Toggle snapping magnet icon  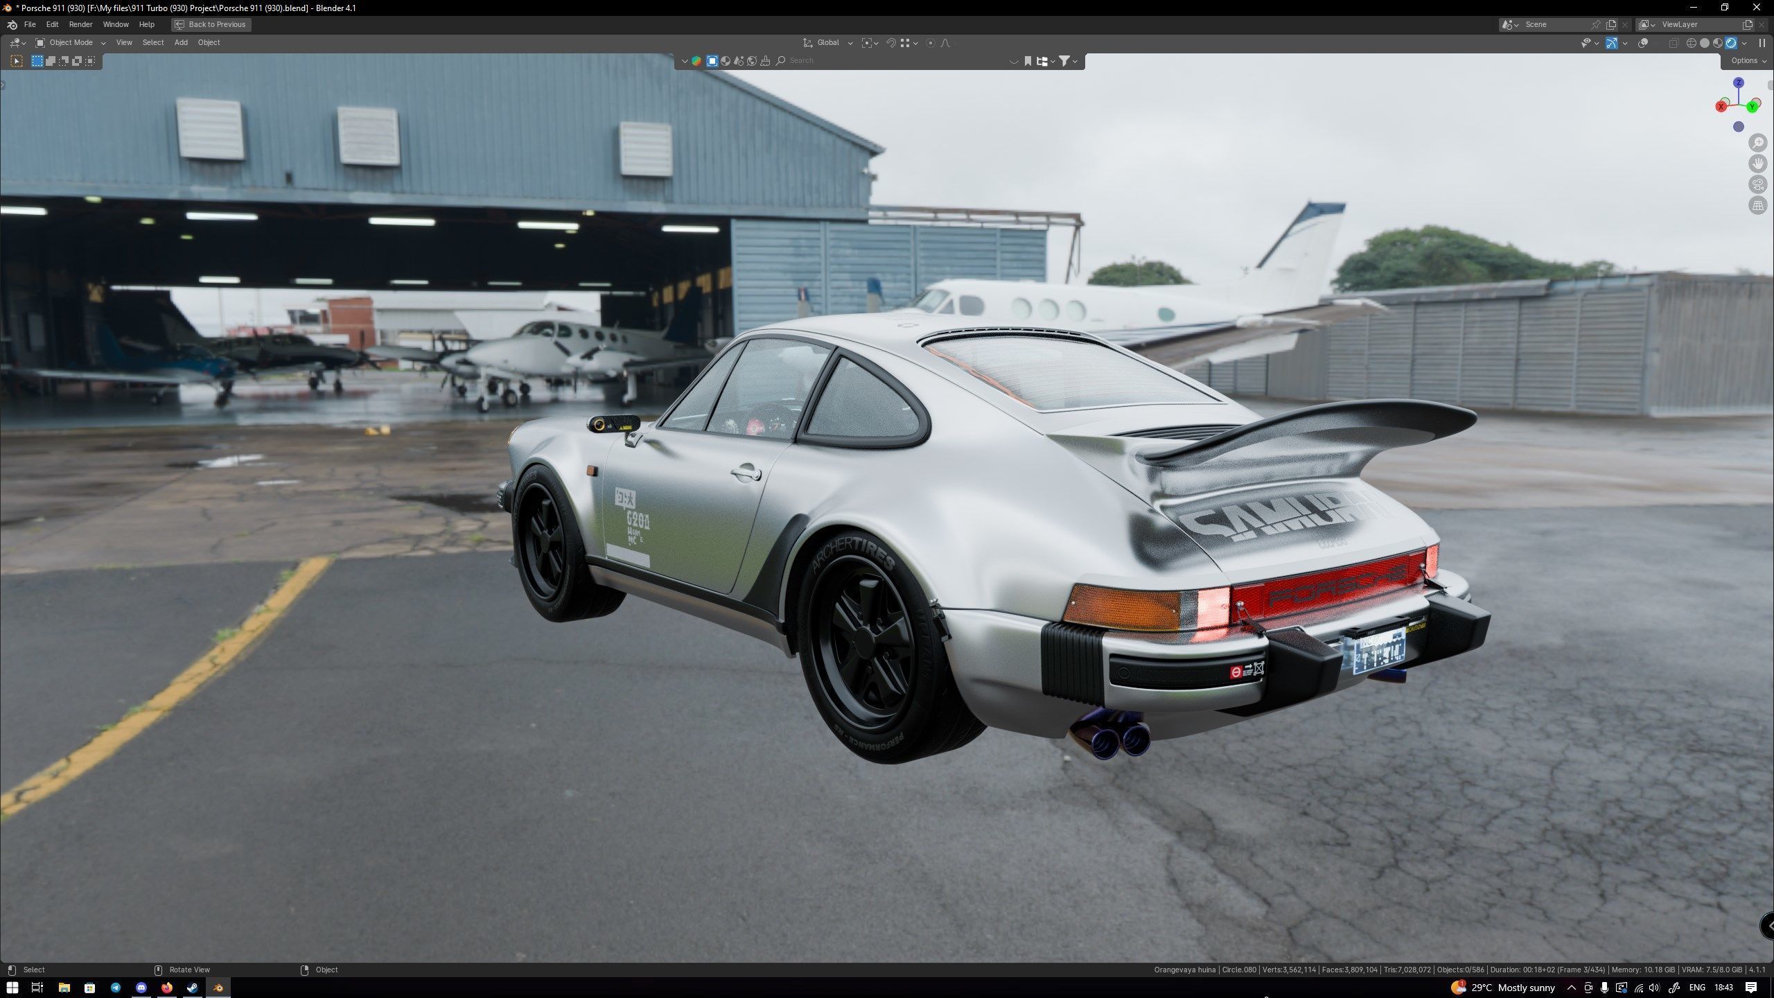[x=891, y=43]
